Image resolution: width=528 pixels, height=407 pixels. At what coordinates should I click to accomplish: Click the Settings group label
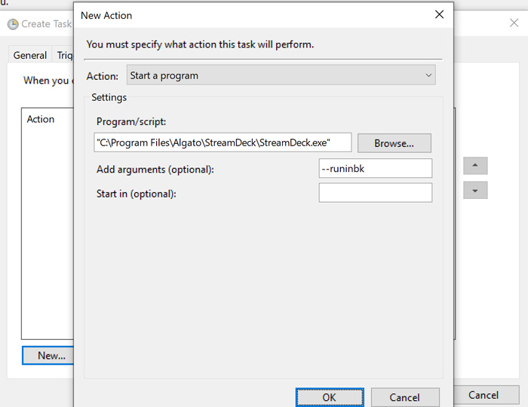click(x=109, y=97)
